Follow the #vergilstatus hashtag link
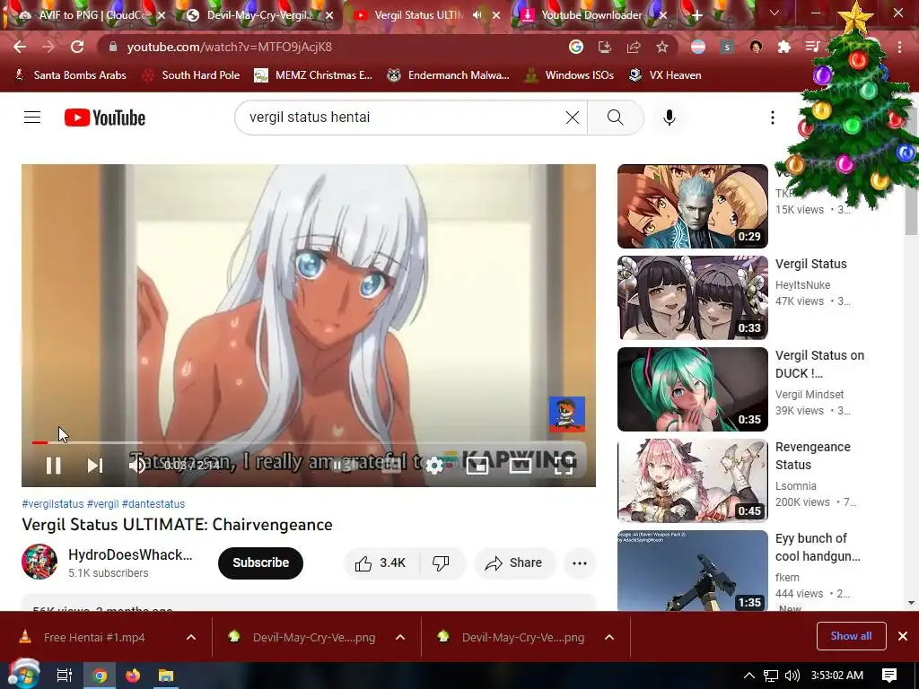 pyautogui.click(x=53, y=504)
